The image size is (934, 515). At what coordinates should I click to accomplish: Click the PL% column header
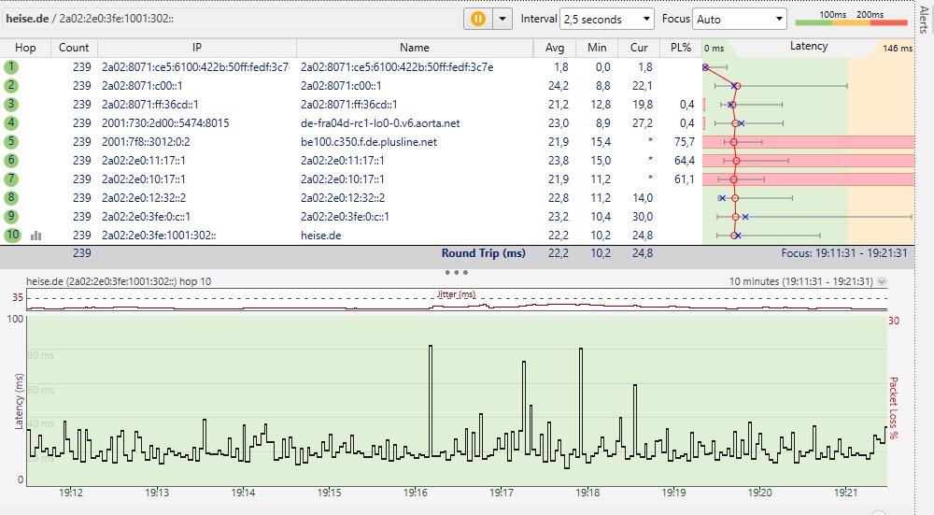point(681,48)
